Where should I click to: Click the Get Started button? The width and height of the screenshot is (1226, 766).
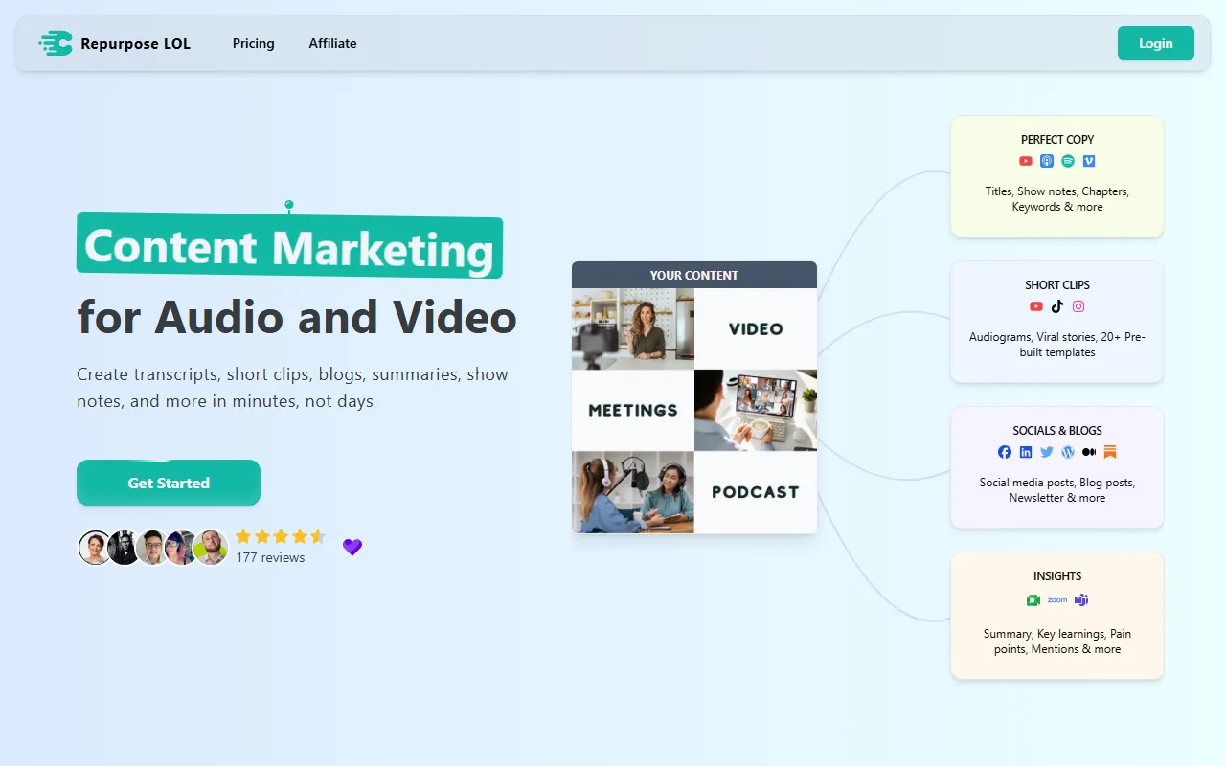pyautogui.click(x=169, y=483)
